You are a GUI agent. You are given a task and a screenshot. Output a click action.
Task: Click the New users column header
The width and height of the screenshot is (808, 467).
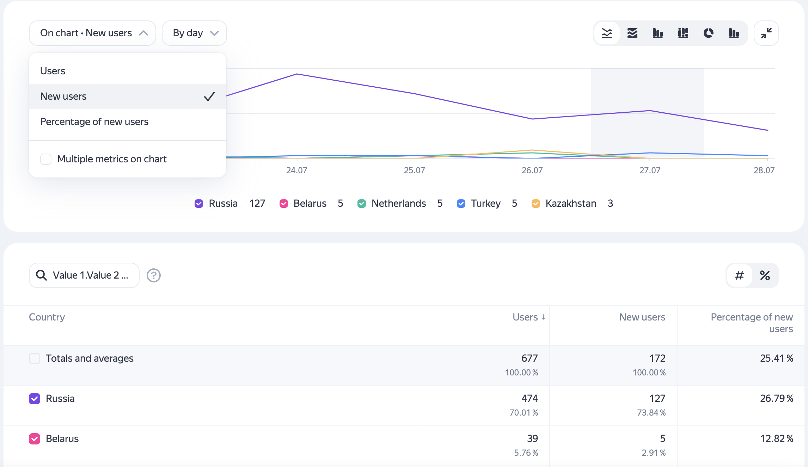point(642,317)
